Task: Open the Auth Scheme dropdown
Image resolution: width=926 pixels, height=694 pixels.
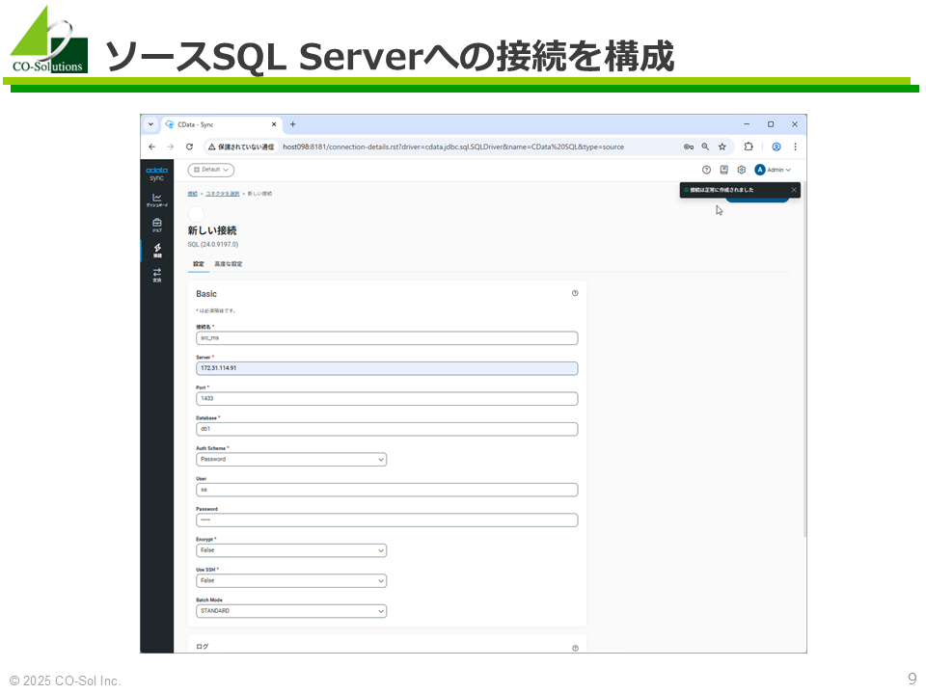Action: click(291, 460)
